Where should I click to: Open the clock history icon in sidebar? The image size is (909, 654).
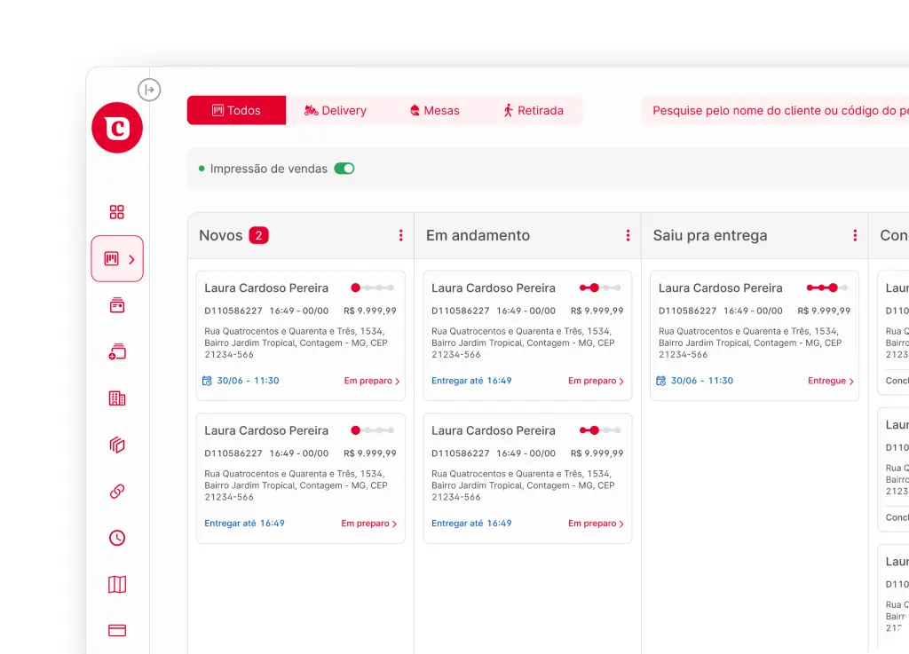[x=117, y=538]
